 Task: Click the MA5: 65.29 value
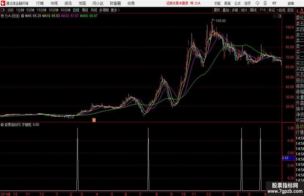pyautogui.click(x=33, y=16)
